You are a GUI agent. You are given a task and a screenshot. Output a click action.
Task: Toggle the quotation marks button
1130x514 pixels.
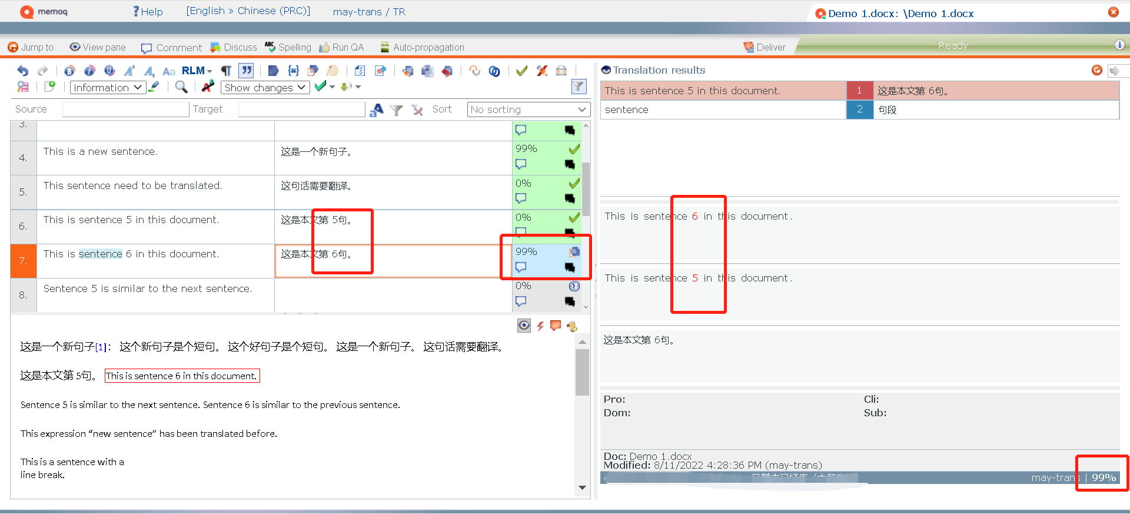tap(247, 71)
